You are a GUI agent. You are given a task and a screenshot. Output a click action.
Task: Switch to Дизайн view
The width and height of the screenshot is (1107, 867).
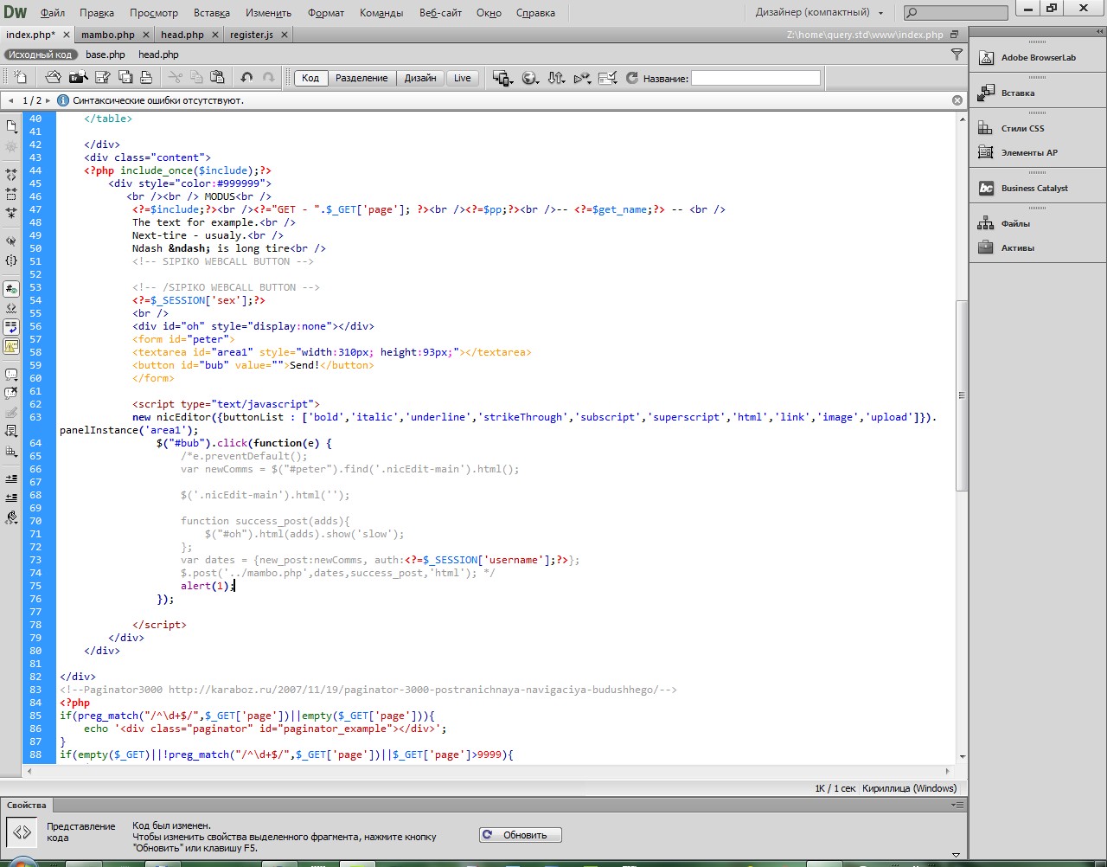(420, 78)
